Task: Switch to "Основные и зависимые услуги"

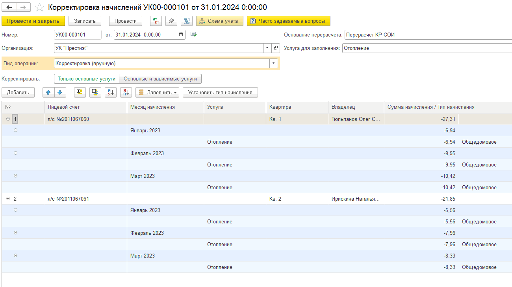Action: (160, 79)
